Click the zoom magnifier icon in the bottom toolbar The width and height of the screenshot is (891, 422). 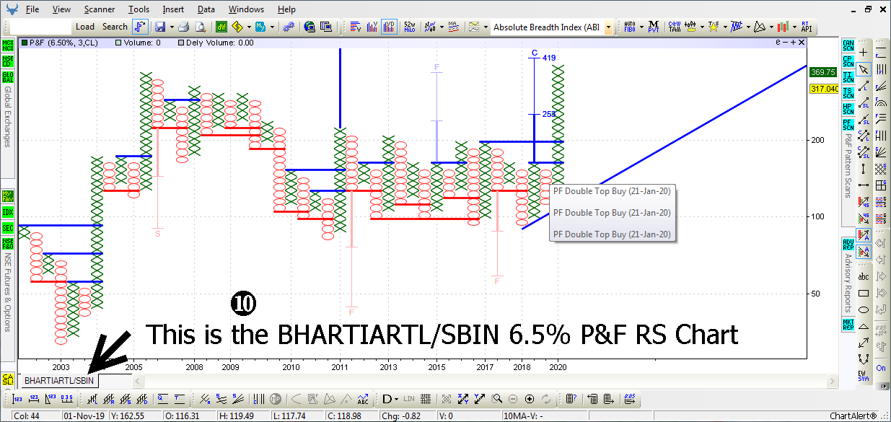497,398
